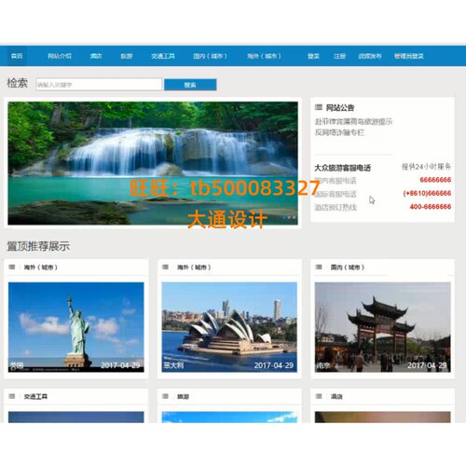
Task: Select 海外（城市）in the navigation bar
Action: pos(265,56)
